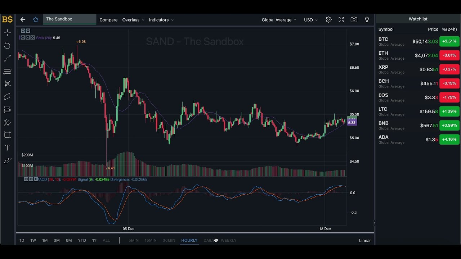Select the YTD time range
Viewport: 461px width, 259px height.
tap(82, 240)
